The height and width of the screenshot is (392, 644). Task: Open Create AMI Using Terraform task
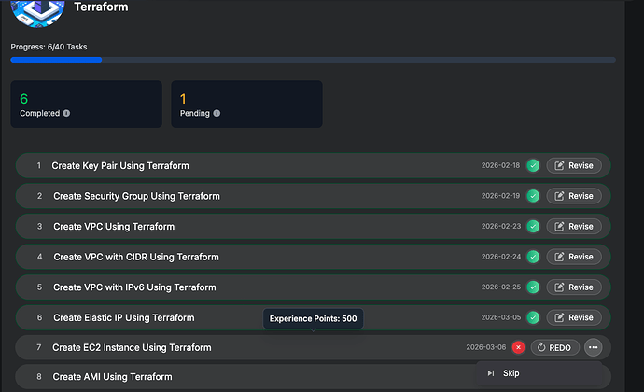(x=112, y=377)
